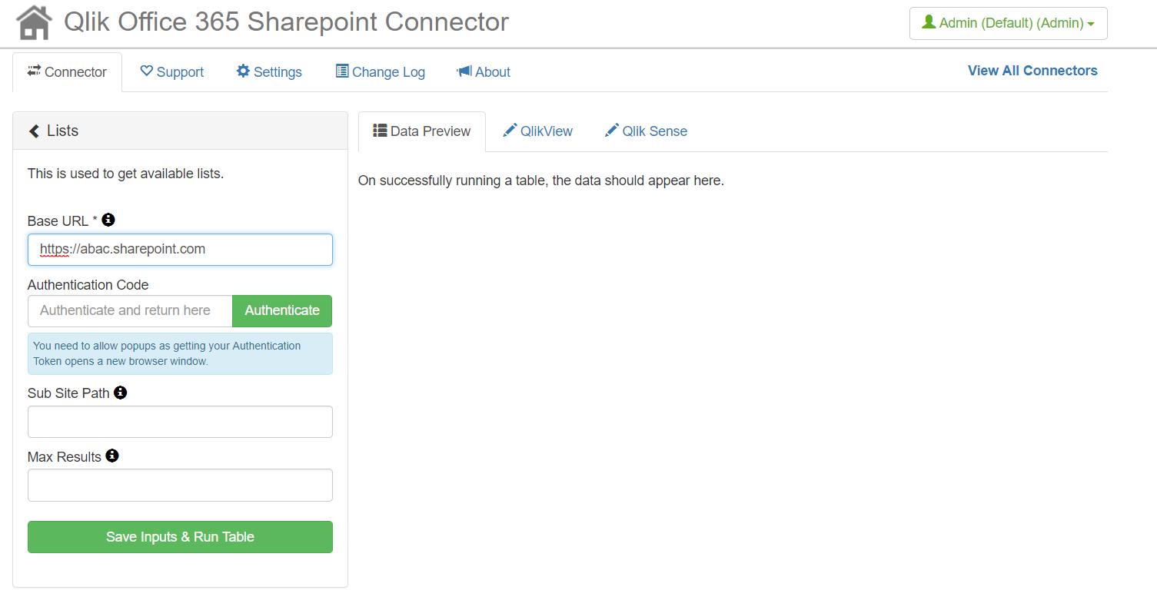Follow the View All Connectors link
This screenshot has width=1157, height=600.
point(1032,71)
